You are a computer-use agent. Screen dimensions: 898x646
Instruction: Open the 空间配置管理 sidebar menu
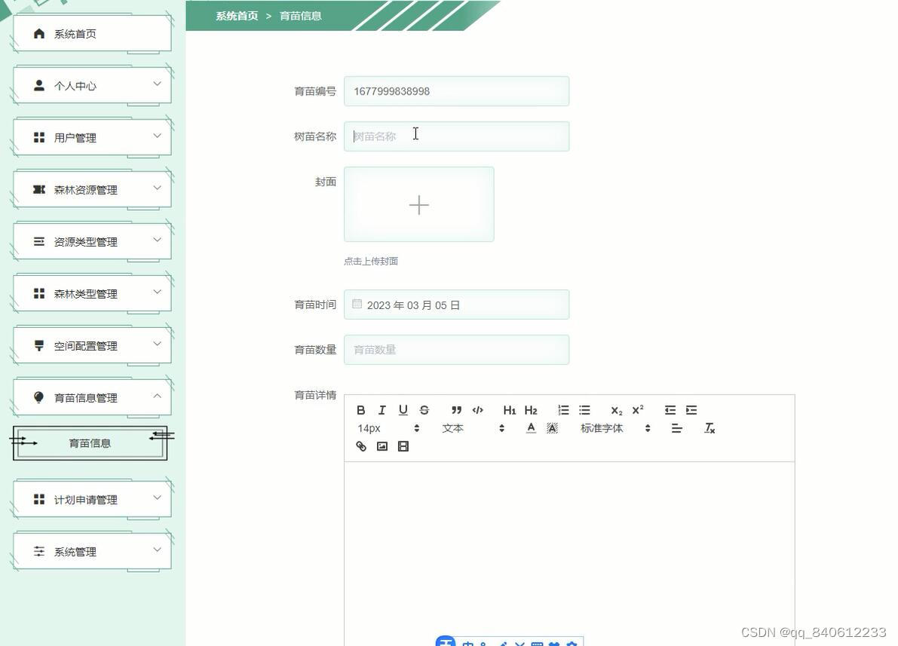pyautogui.click(x=92, y=346)
